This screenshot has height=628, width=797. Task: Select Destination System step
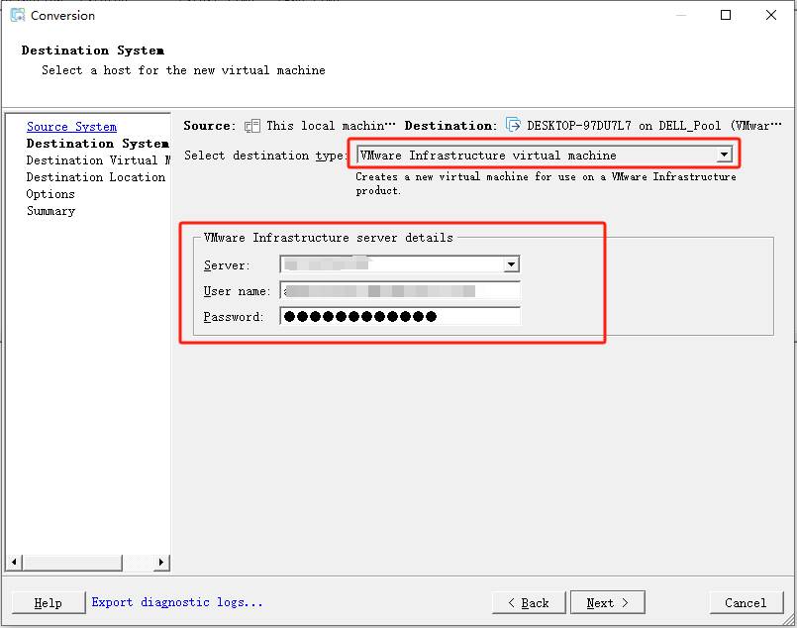[98, 144]
